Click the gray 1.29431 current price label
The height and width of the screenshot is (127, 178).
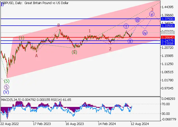[168, 33]
